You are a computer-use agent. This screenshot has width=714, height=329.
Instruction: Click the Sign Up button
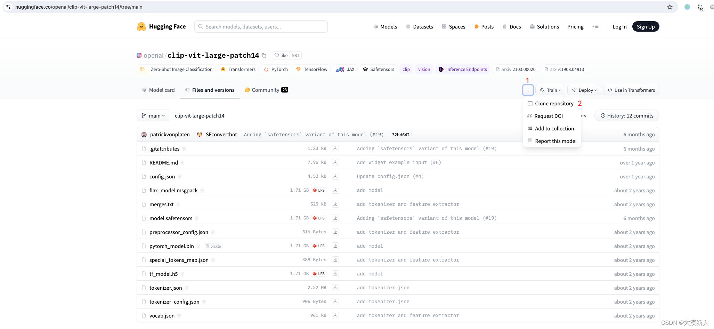click(x=646, y=27)
